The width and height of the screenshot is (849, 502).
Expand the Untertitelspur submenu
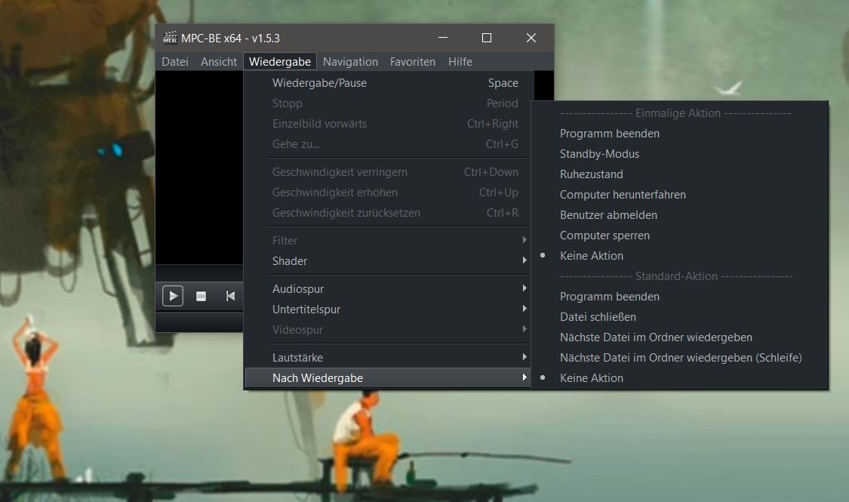pyautogui.click(x=388, y=310)
